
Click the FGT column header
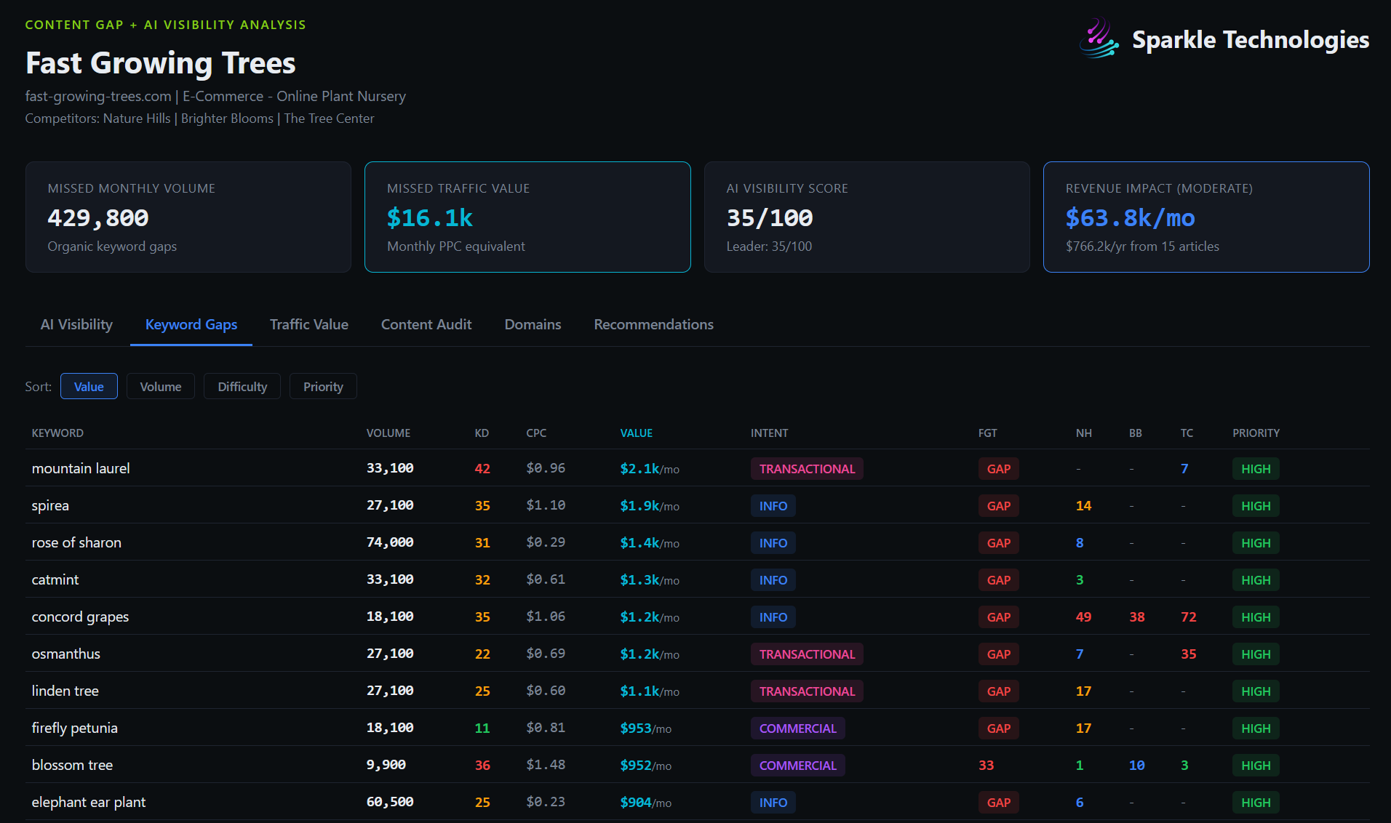click(987, 433)
